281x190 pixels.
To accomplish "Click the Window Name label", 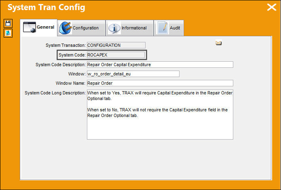I will pos(70,83).
